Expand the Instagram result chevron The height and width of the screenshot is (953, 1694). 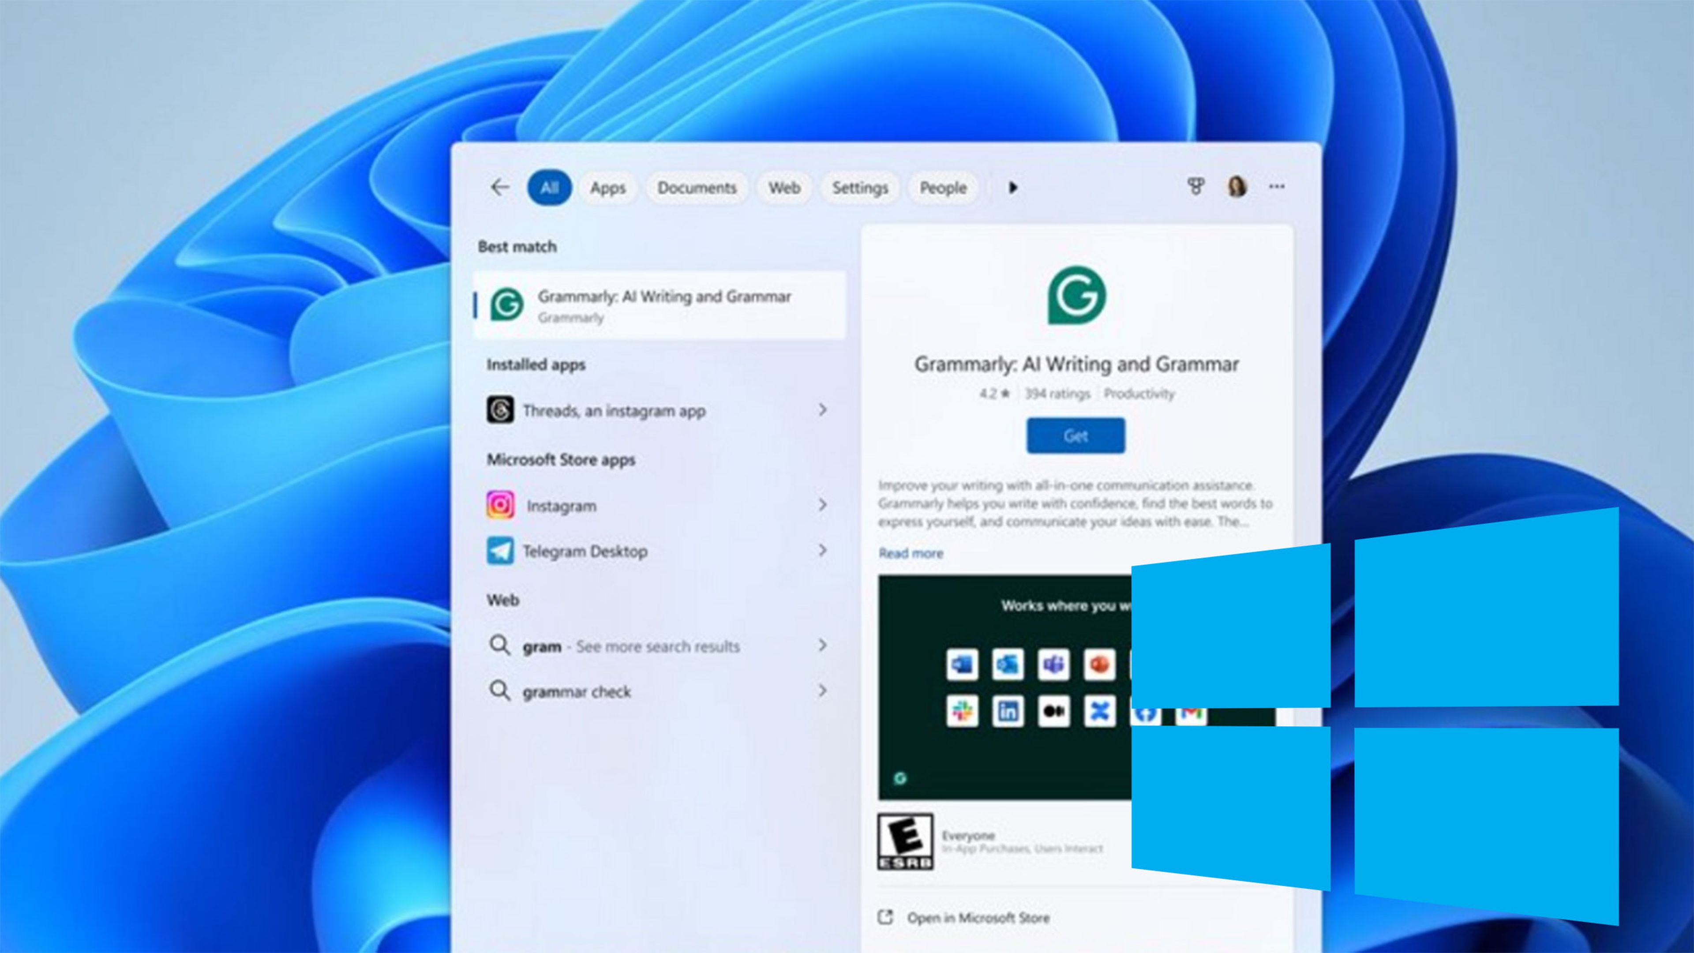pyautogui.click(x=822, y=504)
